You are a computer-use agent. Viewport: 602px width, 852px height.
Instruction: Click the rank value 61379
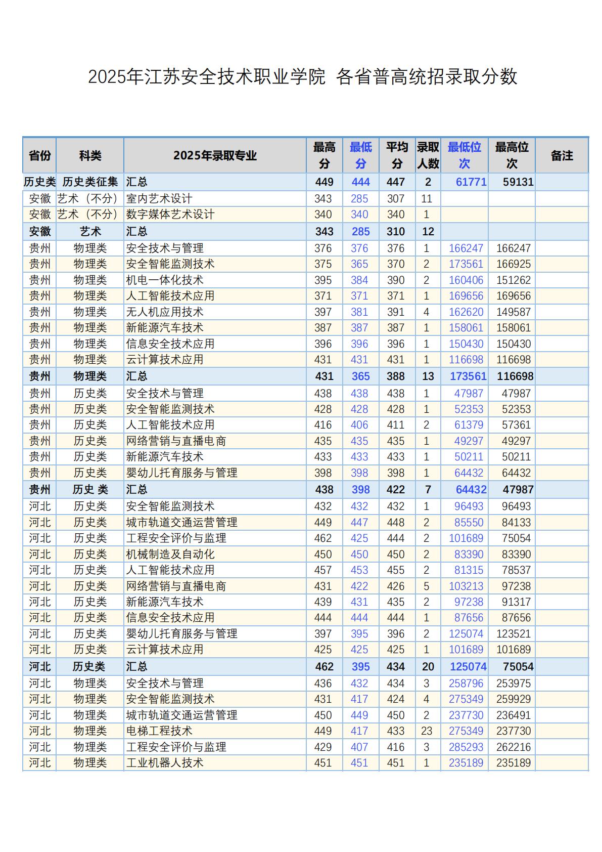[469, 425]
